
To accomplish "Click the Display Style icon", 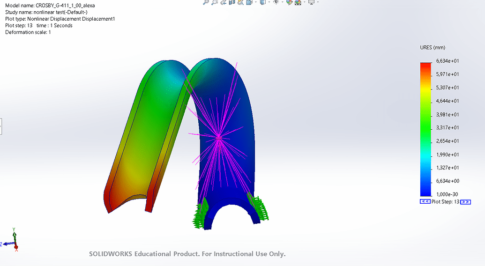I will pyautogui.click(x=263, y=2).
